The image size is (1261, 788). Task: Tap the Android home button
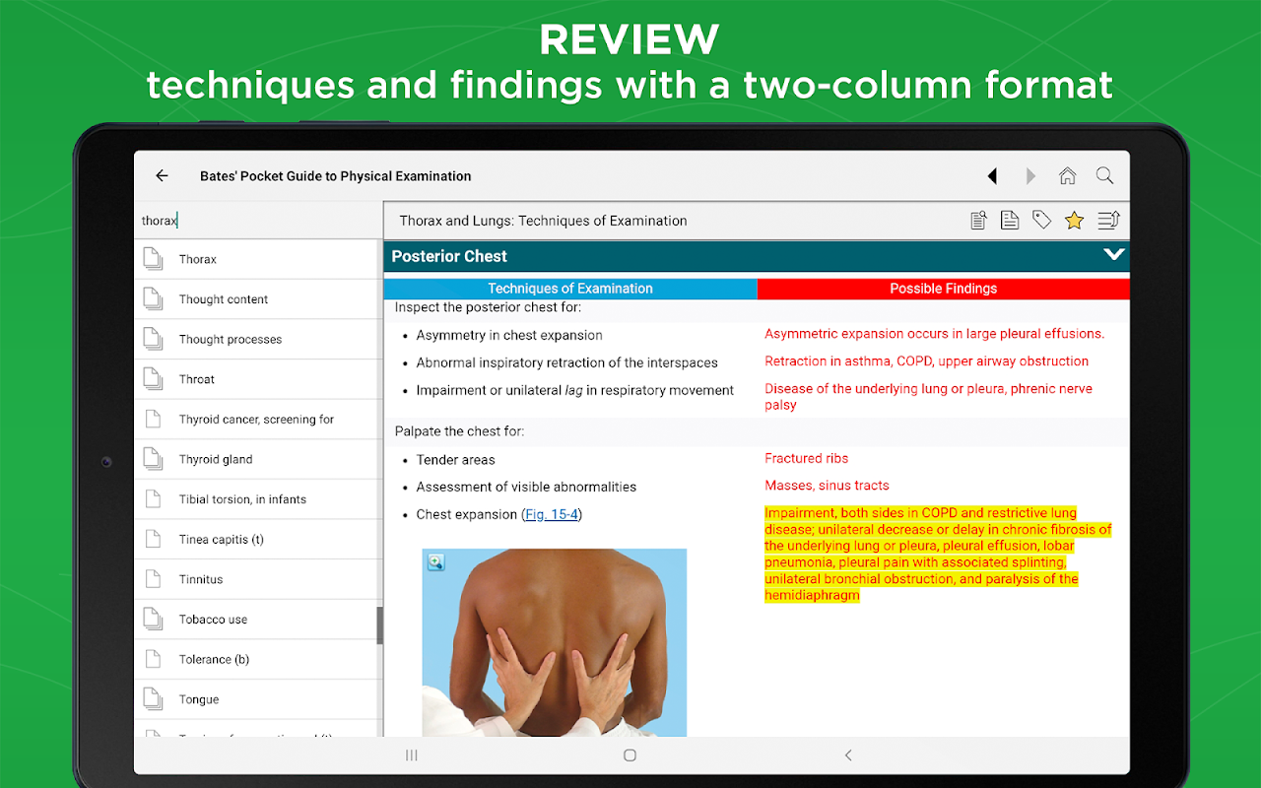tap(630, 755)
